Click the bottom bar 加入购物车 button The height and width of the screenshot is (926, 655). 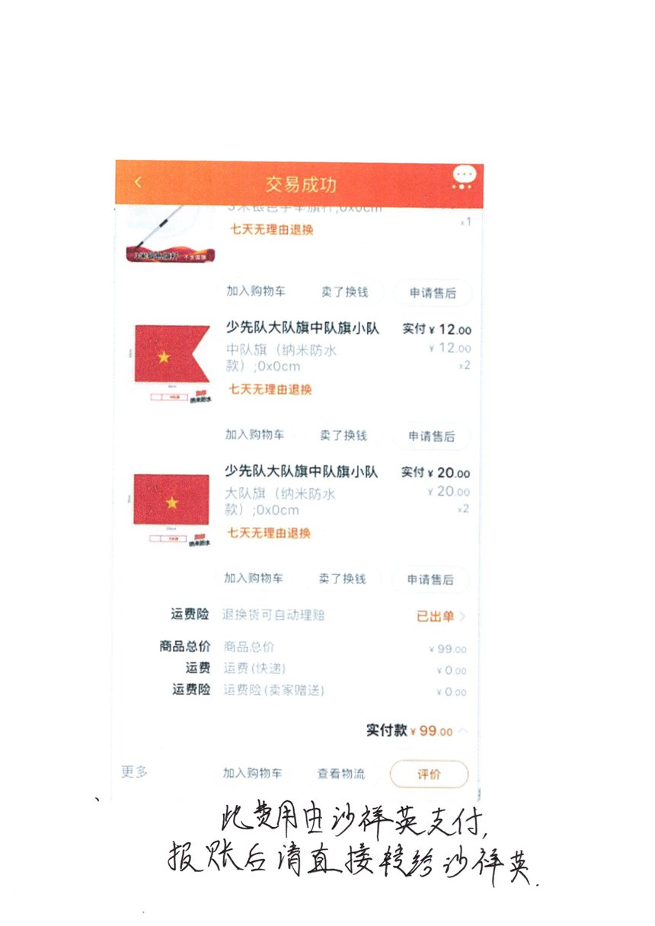253,773
